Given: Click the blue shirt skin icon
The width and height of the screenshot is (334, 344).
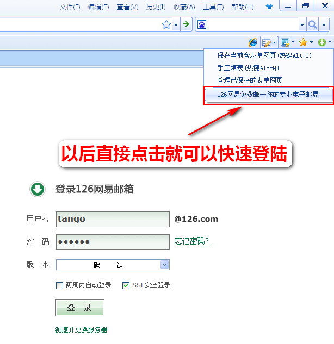Looking at the screenshot, I should click(269, 7).
